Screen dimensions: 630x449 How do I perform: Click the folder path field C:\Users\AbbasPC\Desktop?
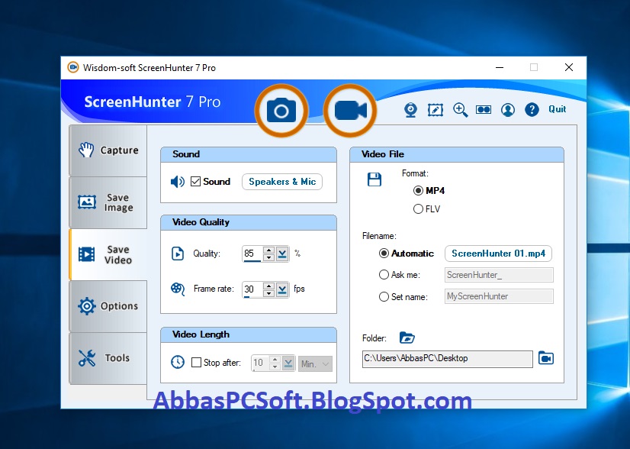click(448, 359)
